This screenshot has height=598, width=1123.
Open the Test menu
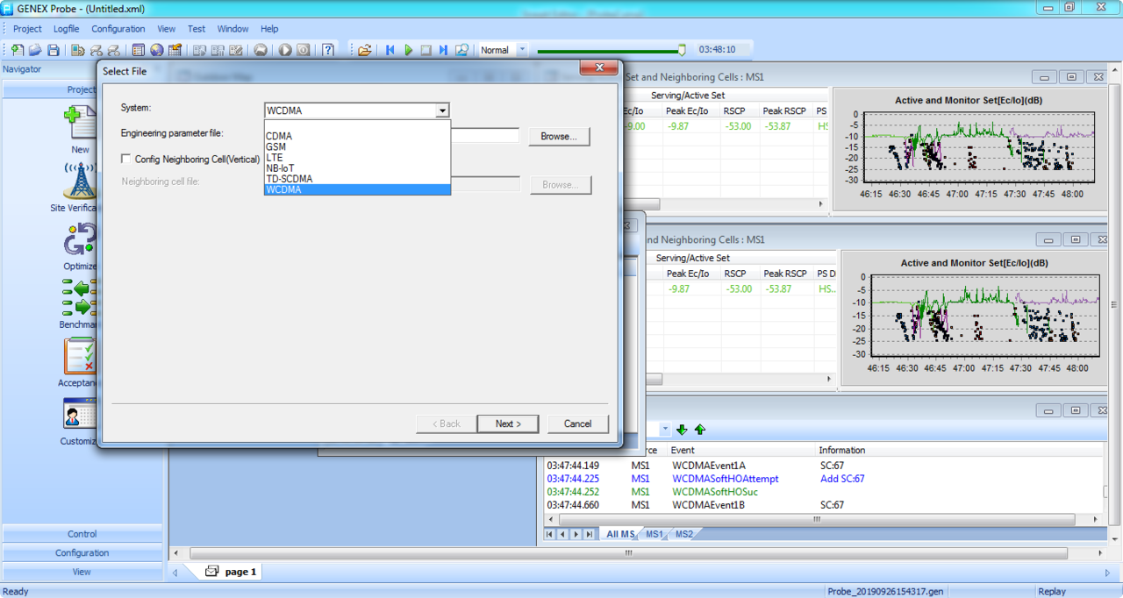pos(197,29)
